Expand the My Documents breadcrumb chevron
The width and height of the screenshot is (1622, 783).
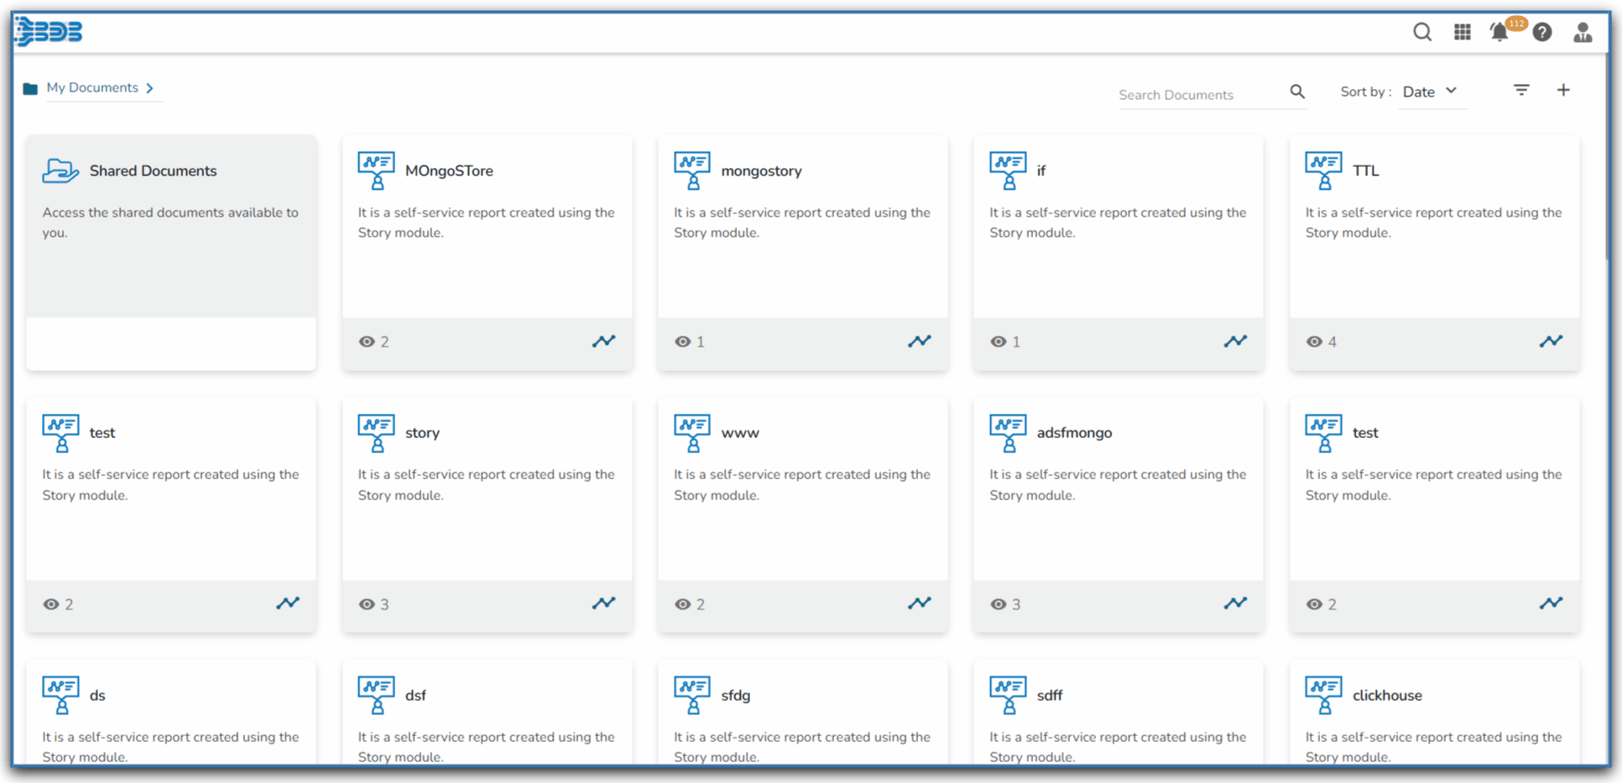click(x=149, y=88)
